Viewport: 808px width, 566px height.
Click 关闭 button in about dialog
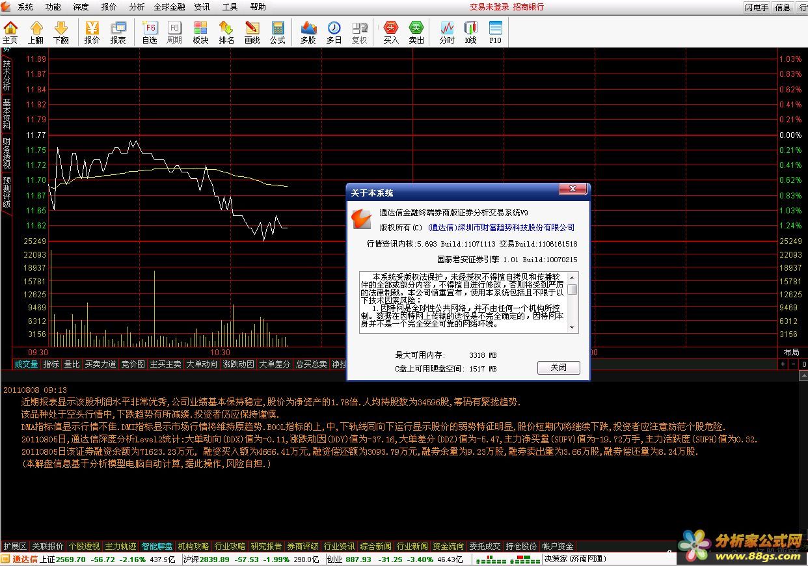click(558, 368)
